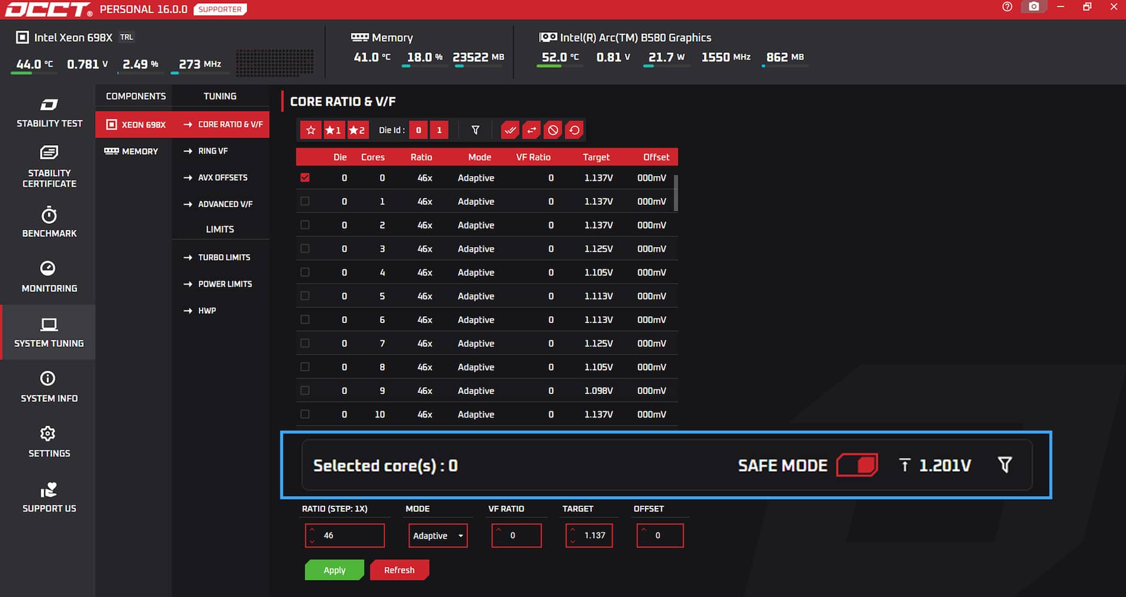Click the empty star favorites icon

coord(310,130)
